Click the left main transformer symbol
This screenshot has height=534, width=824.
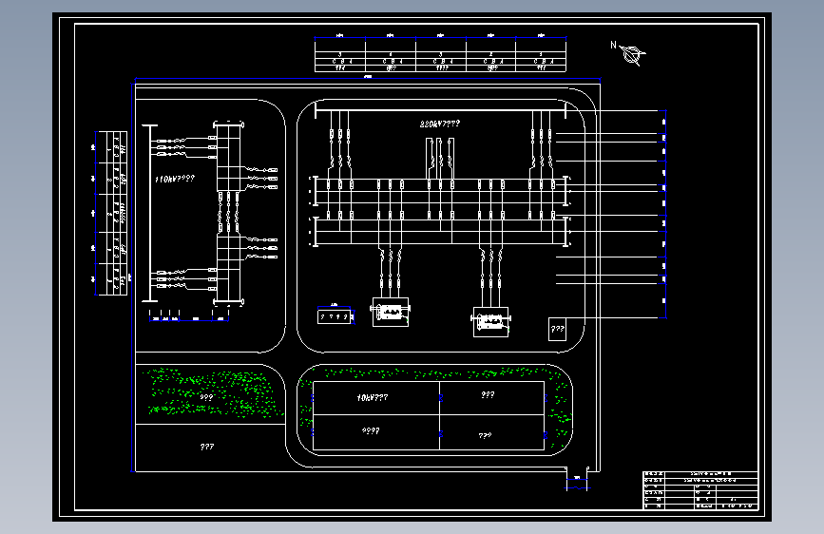(391, 313)
